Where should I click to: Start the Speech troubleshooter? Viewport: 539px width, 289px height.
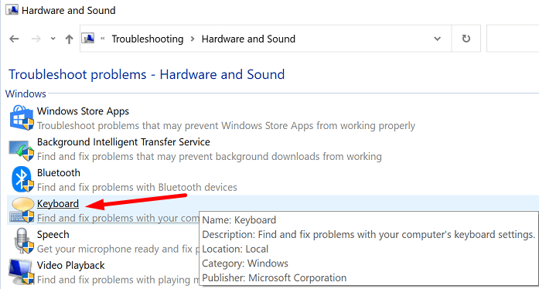(53, 234)
